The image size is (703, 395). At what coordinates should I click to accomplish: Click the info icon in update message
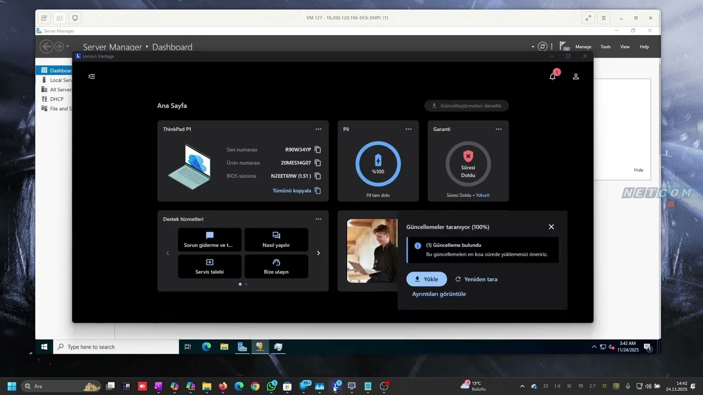(417, 246)
